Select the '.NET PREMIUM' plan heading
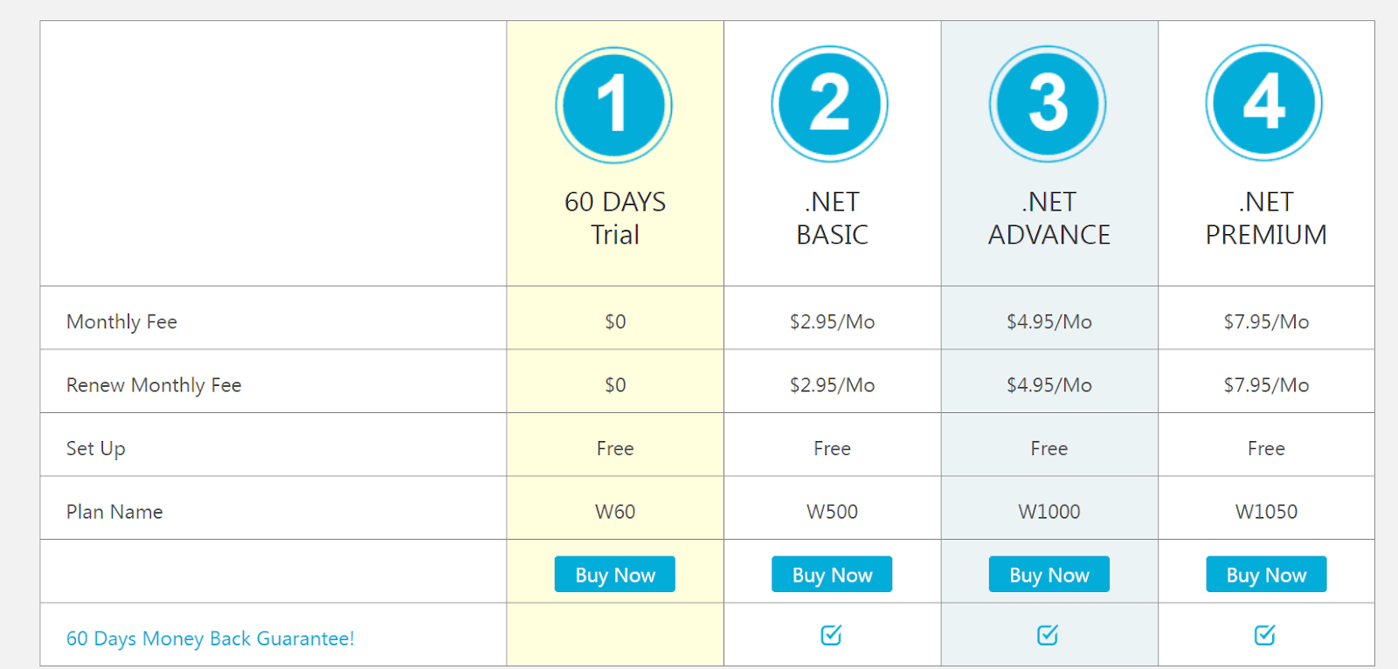This screenshot has width=1398, height=669. (x=1266, y=218)
